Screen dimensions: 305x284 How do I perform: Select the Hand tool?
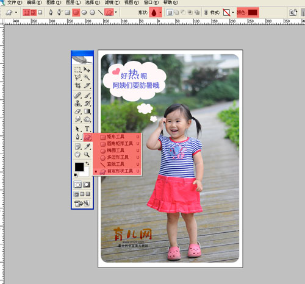point(77,154)
